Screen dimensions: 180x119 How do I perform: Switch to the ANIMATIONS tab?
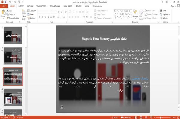(55, 6)
